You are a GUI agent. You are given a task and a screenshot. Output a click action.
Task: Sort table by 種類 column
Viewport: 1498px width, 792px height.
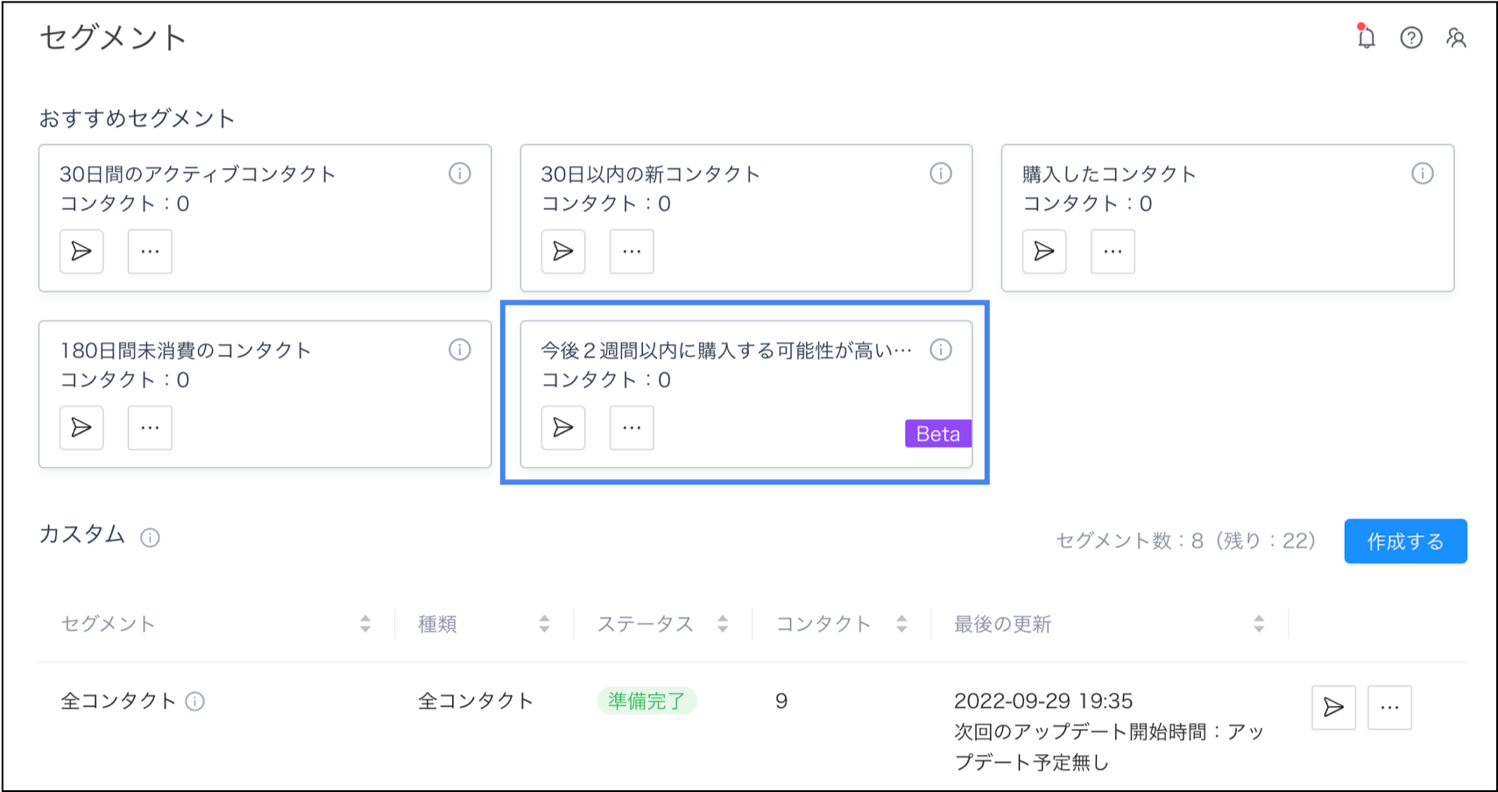point(544,624)
